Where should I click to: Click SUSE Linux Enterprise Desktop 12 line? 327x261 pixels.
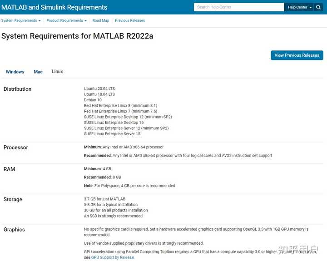tap(128, 117)
